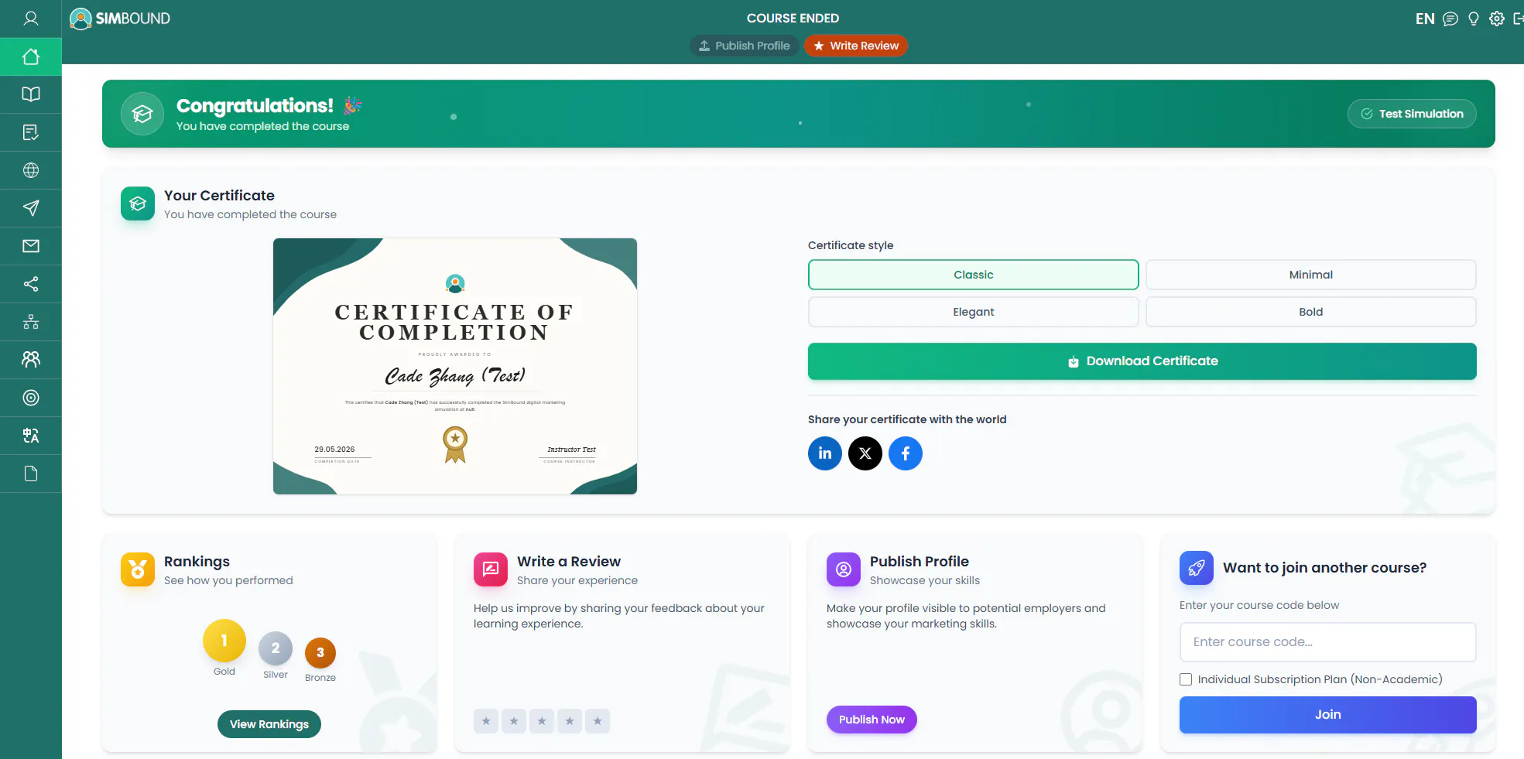
Task: Share certificate on Facebook
Action: [906, 453]
